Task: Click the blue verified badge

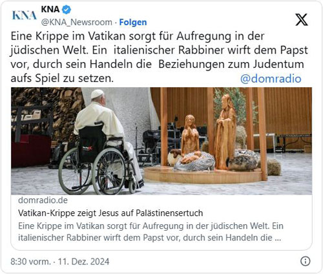Action: pos(67,10)
